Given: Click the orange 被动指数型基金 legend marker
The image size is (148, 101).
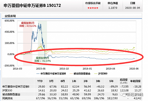Looking at the screenshot, I should coord(71,74).
